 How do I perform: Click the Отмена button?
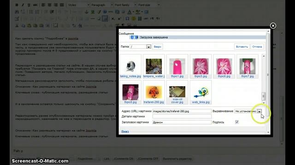click(x=257, y=47)
